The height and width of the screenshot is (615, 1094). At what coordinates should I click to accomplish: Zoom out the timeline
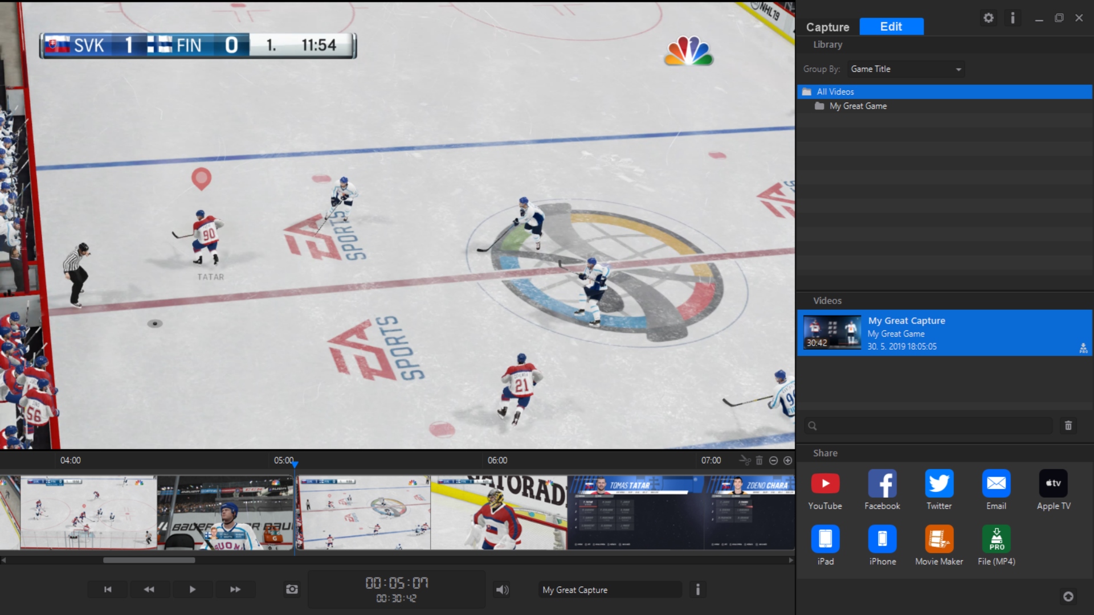pos(773,460)
